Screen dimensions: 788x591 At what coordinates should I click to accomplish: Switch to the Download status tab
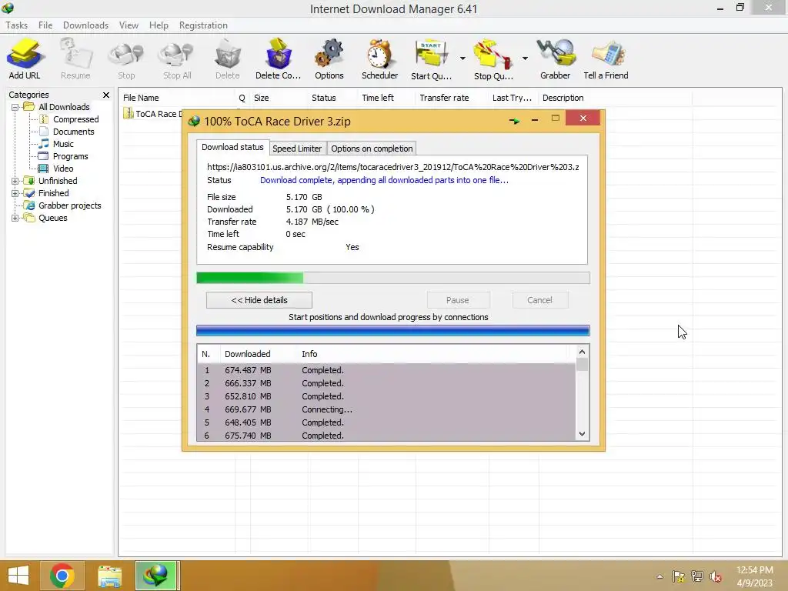(x=232, y=147)
